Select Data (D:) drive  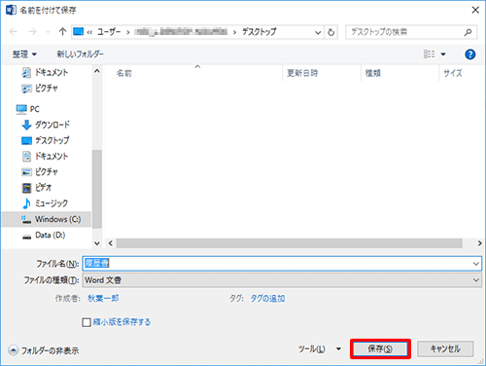pyautogui.click(x=44, y=235)
